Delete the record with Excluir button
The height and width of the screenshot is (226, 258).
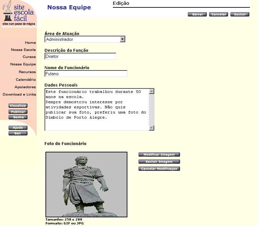pos(240,14)
